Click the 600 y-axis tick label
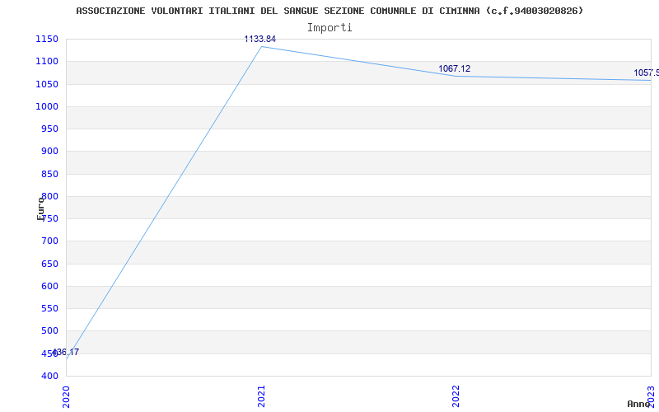 click(x=49, y=286)
